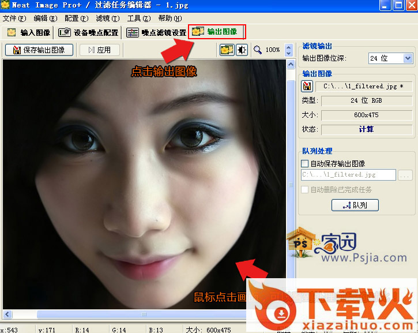Click the Neat Image title bar icon
This screenshot has width=418, height=333.
[5, 5]
